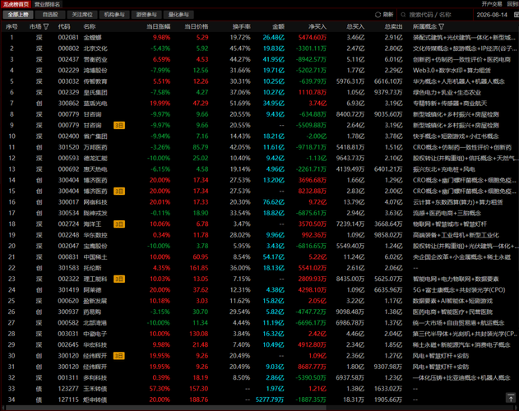
Task: Select the 量化参与 filter
Action: [178, 15]
